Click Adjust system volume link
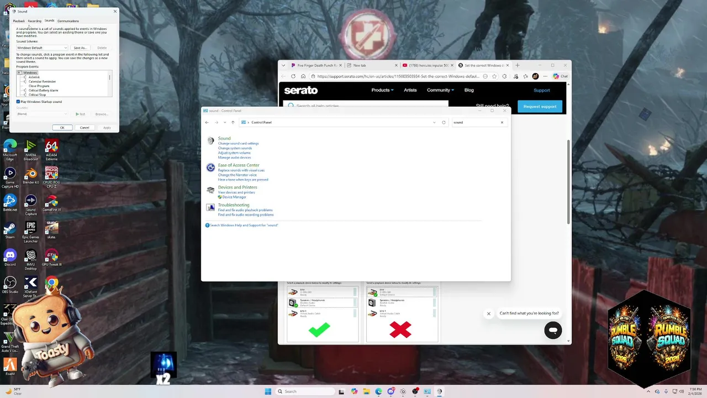This screenshot has height=398, width=707. (x=234, y=153)
